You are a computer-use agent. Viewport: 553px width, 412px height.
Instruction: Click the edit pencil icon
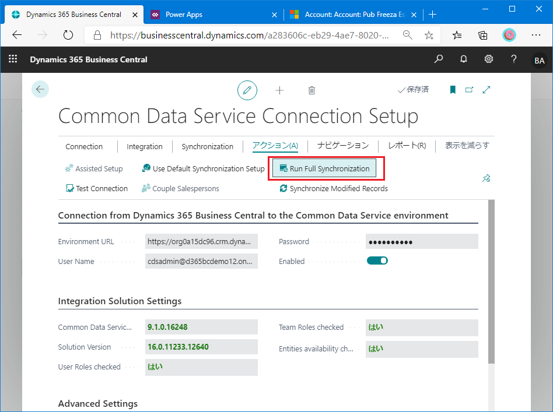[247, 90]
